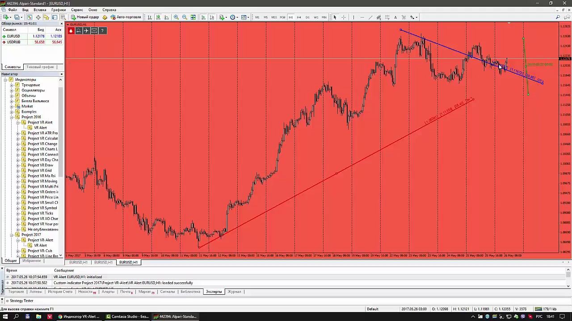Switch to Избранное tab in Navigator
Image resolution: width=572 pixels, height=321 pixels.
[x=32, y=260]
